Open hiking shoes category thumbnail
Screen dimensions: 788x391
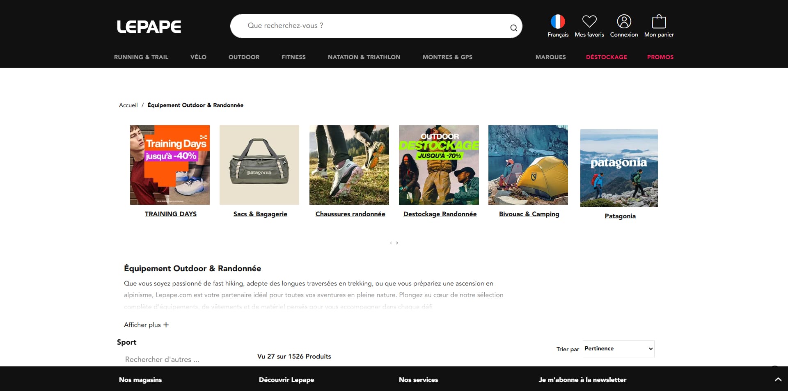(349, 165)
